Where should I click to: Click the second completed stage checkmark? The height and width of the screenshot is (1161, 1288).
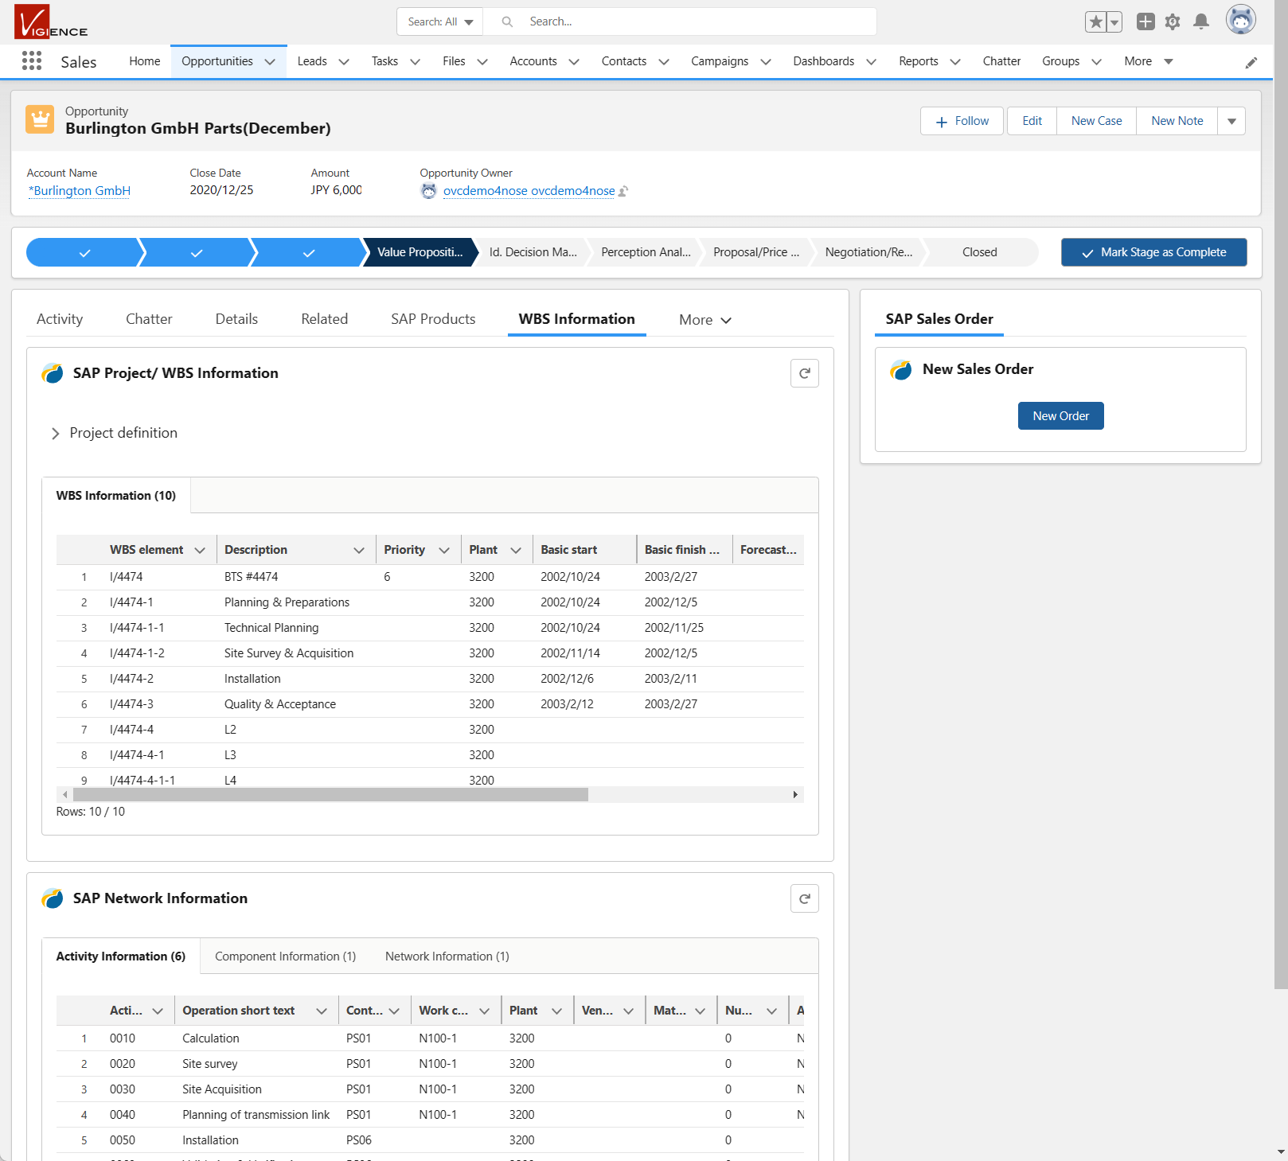tap(197, 253)
